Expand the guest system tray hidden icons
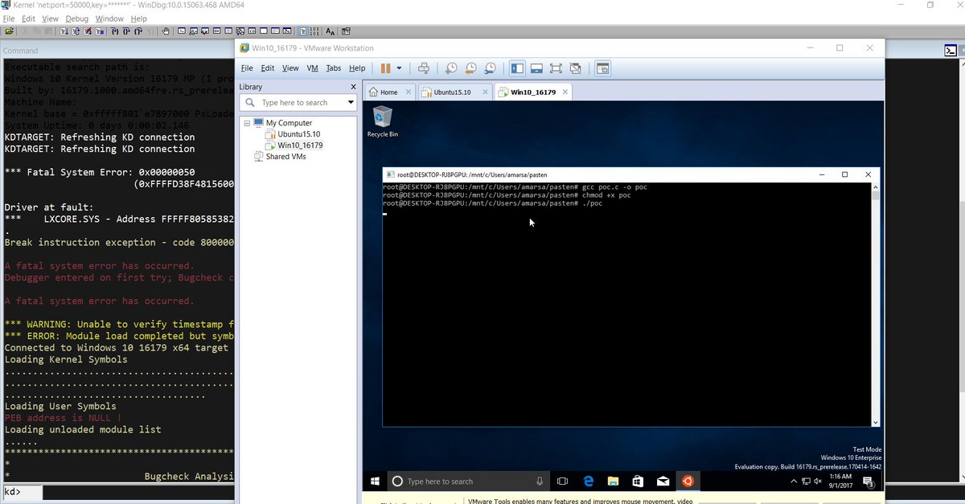The height and width of the screenshot is (504, 965). (794, 481)
